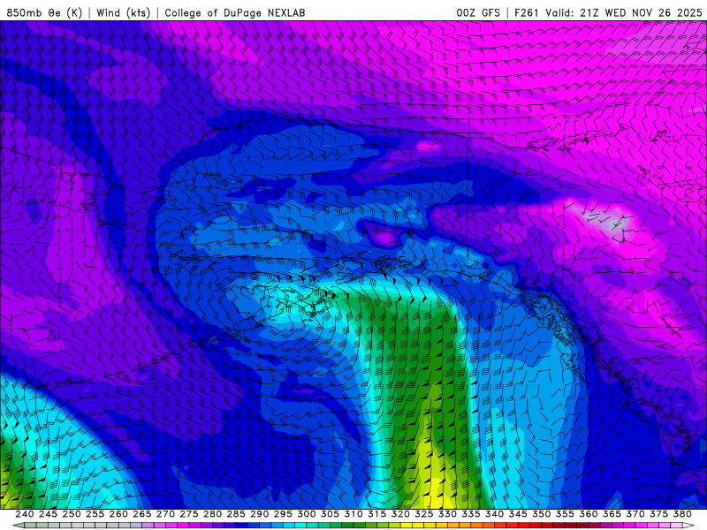Image resolution: width=707 pixels, height=530 pixels.
Task: Click the 335 value on the color scale
Action: 471,514
